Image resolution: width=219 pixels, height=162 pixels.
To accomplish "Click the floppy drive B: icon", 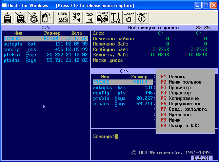I will (21, 18).
